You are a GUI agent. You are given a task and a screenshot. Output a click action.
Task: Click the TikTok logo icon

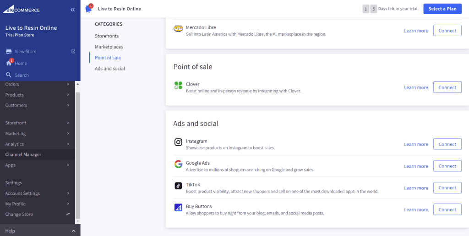pyautogui.click(x=178, y=186)
